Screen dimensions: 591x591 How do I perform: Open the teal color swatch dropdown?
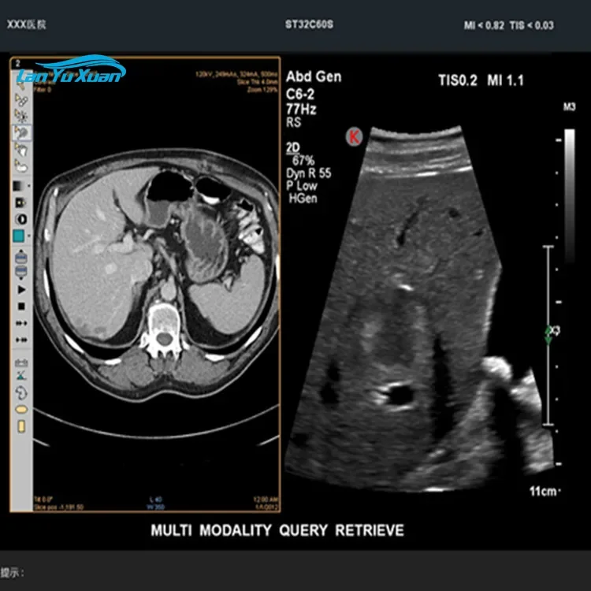[21, 236]
